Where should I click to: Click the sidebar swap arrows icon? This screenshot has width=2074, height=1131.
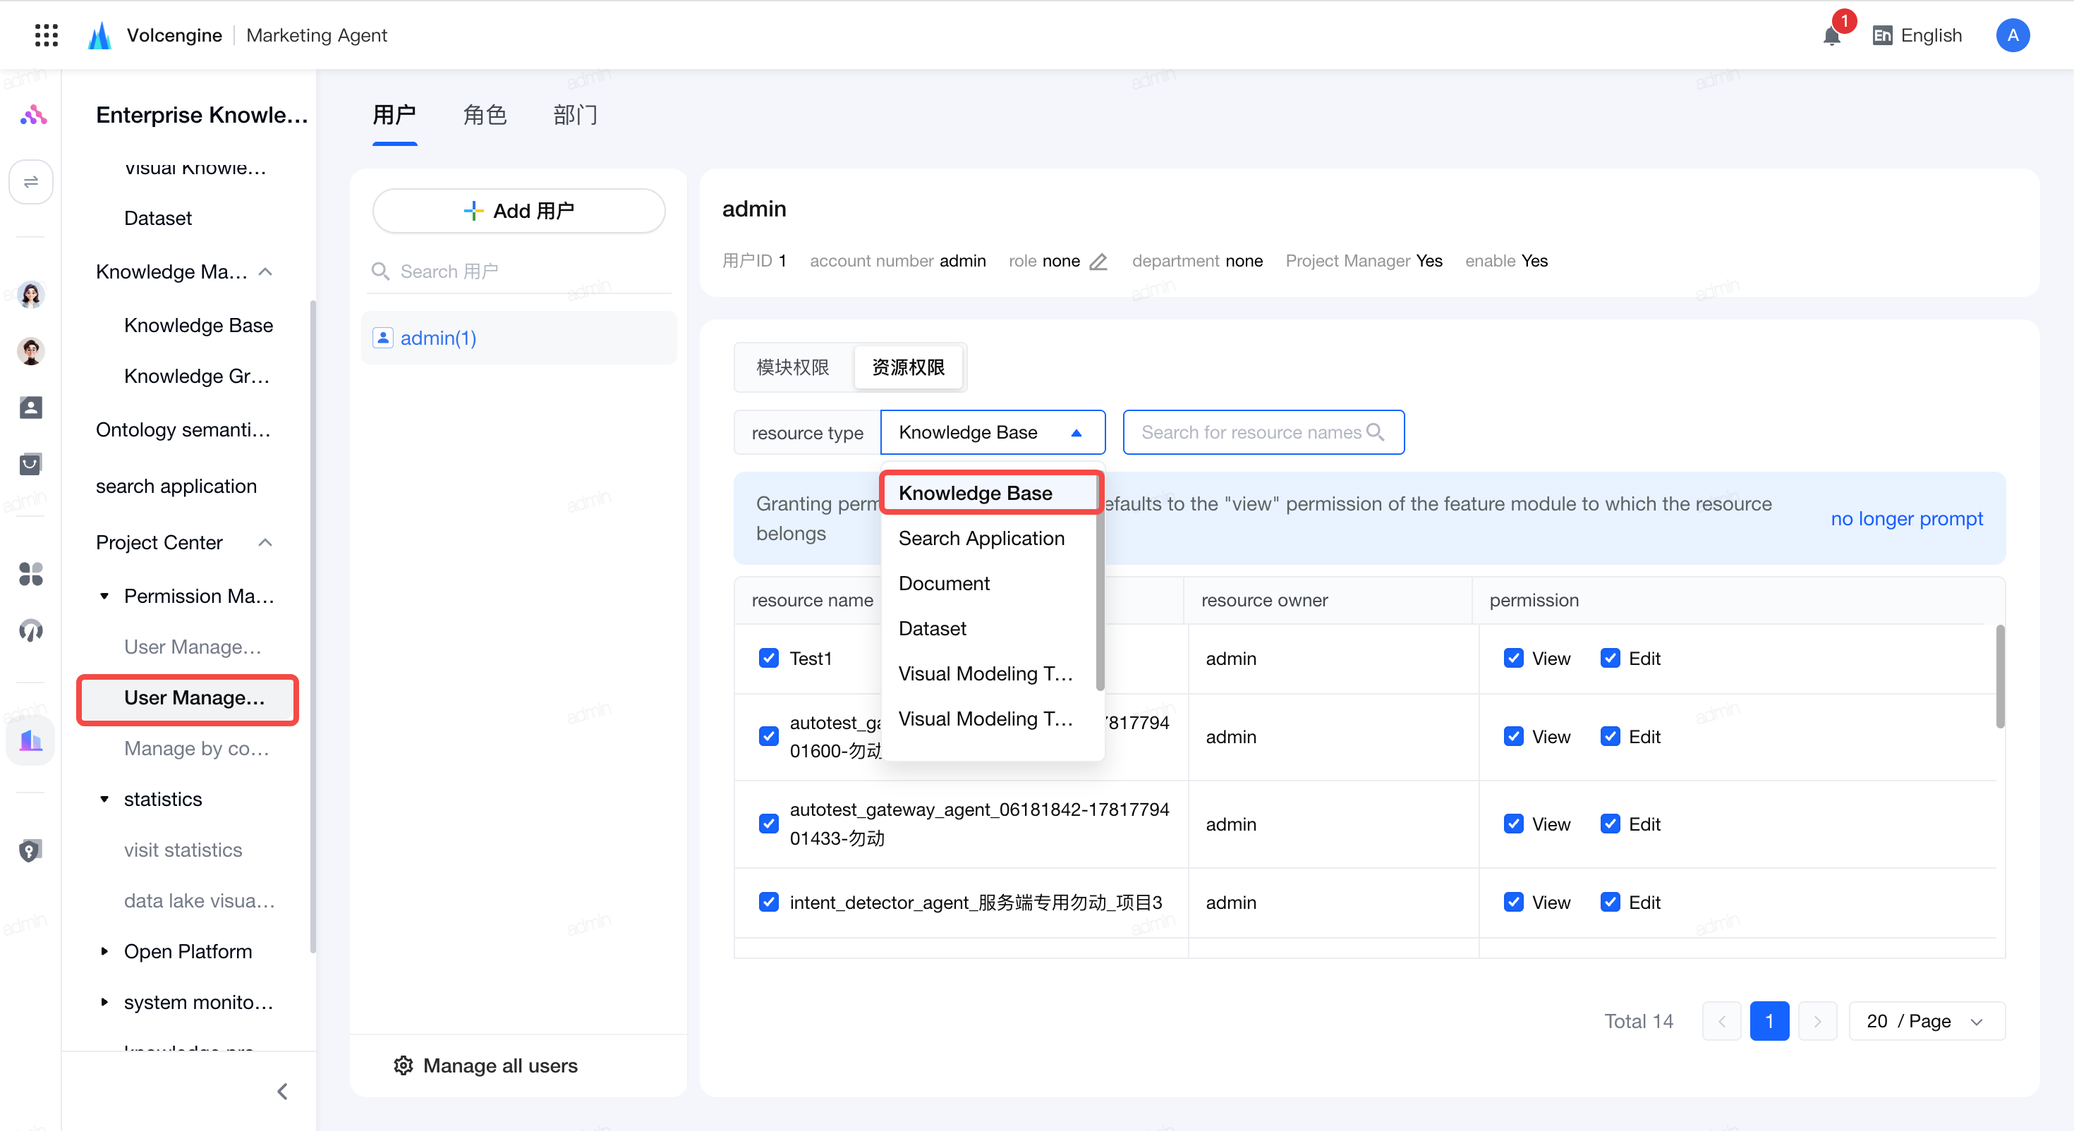pos(30,182)
